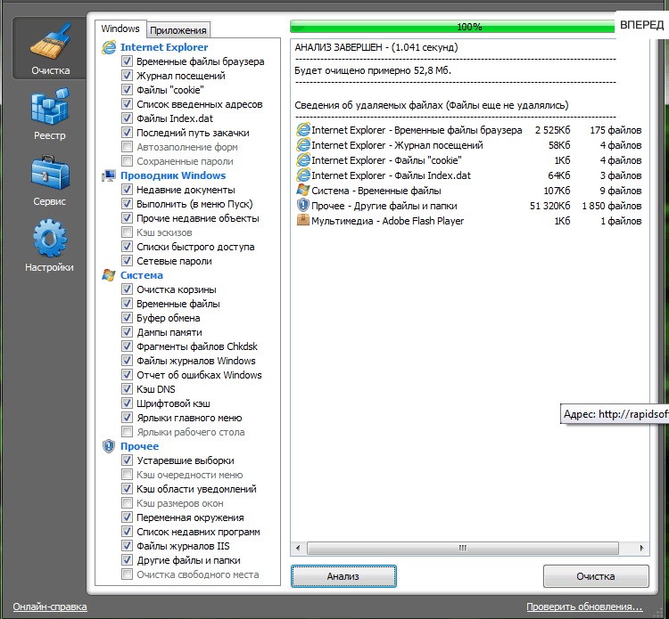
Task: Click box icon of Мультимедиа Adobe Flash row
Action: (x=303, y=221)
